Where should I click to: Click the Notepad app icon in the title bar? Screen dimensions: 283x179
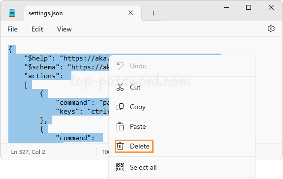click(x=12, y=13)
